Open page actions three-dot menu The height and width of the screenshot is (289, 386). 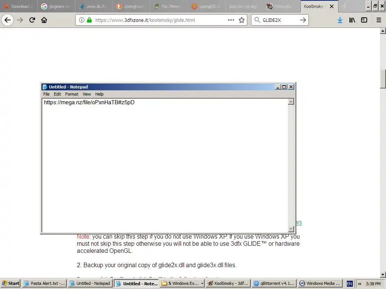point(231,20)
